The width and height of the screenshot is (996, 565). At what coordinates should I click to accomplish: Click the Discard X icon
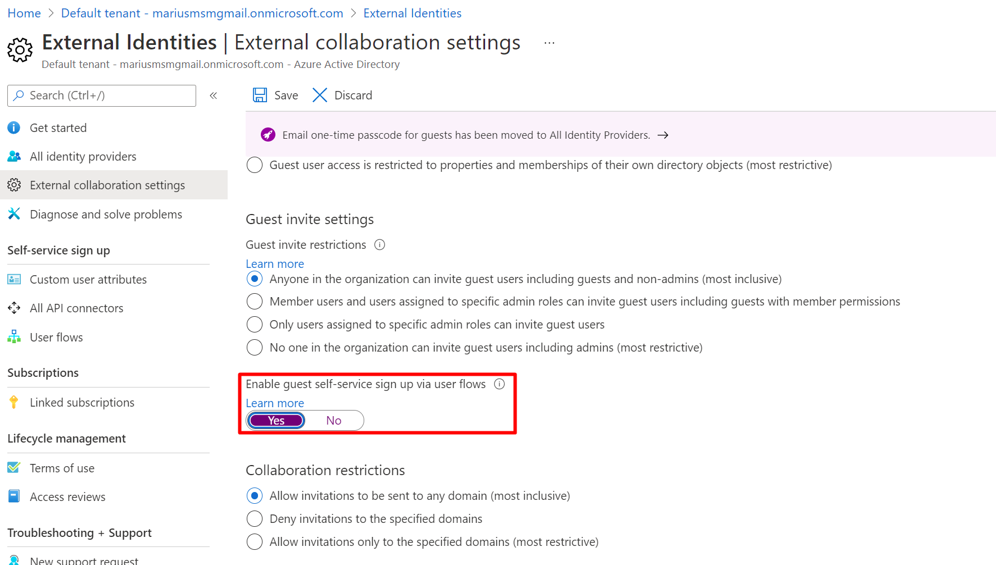pyautogui.click(x=320, y=95)
